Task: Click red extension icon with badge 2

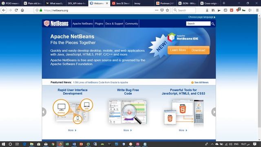Action: (x=238, y=10)
